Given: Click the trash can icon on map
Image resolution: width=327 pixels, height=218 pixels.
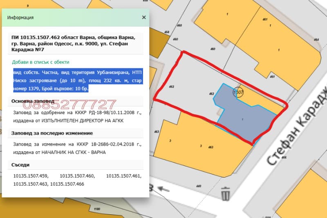Looking at the screenshot, I should click(225, 193).
